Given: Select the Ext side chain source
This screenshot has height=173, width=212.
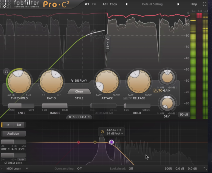Looking at the screenshot, I should click(x=19, y=125).
